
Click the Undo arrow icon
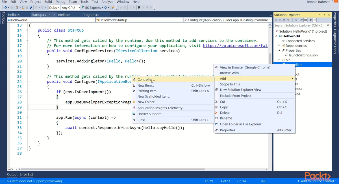(36, 8)
